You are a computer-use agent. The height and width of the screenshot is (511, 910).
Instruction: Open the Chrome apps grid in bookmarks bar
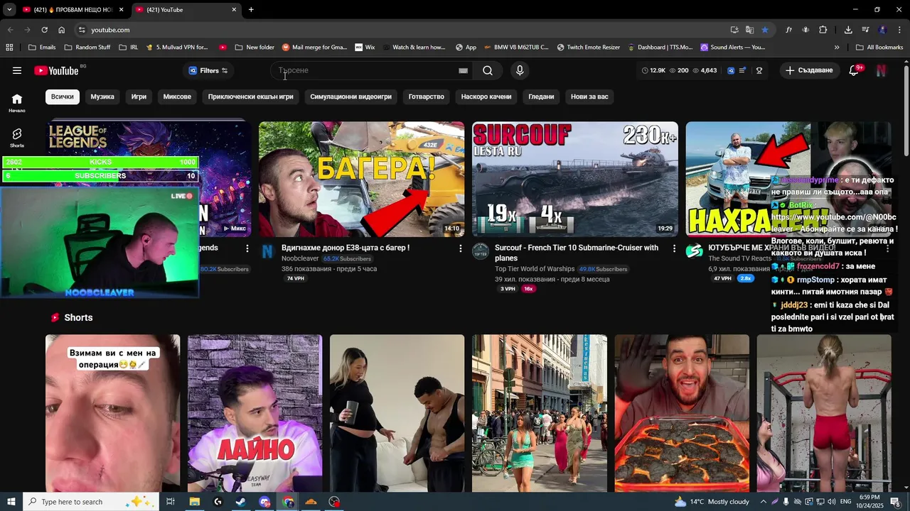point(9,48)
